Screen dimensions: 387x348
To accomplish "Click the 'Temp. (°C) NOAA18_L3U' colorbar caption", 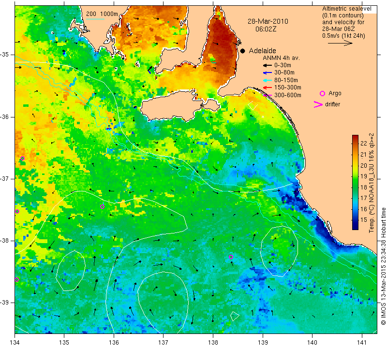I will 372,183.
